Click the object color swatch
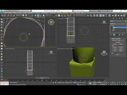This screenshot has height=95, width=127. (126, 21)
